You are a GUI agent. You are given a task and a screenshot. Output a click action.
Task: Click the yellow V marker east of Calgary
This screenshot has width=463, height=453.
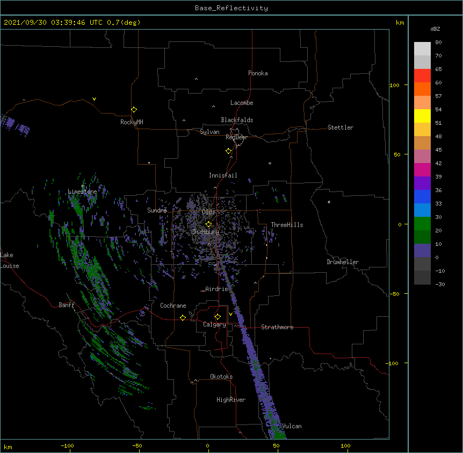coord(230,314)
